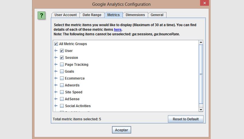Uncheck the All Metric Groups checkbox

click(56, 44)
